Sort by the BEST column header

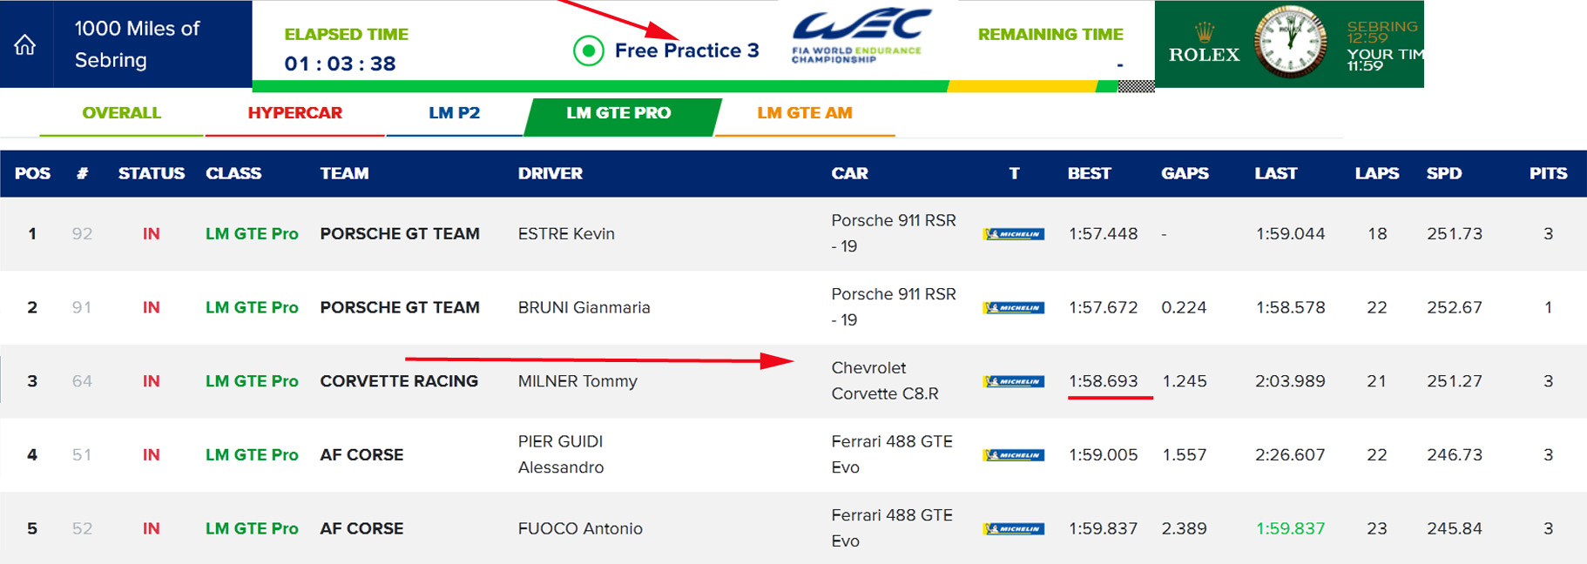click(x=1089, y=173)
